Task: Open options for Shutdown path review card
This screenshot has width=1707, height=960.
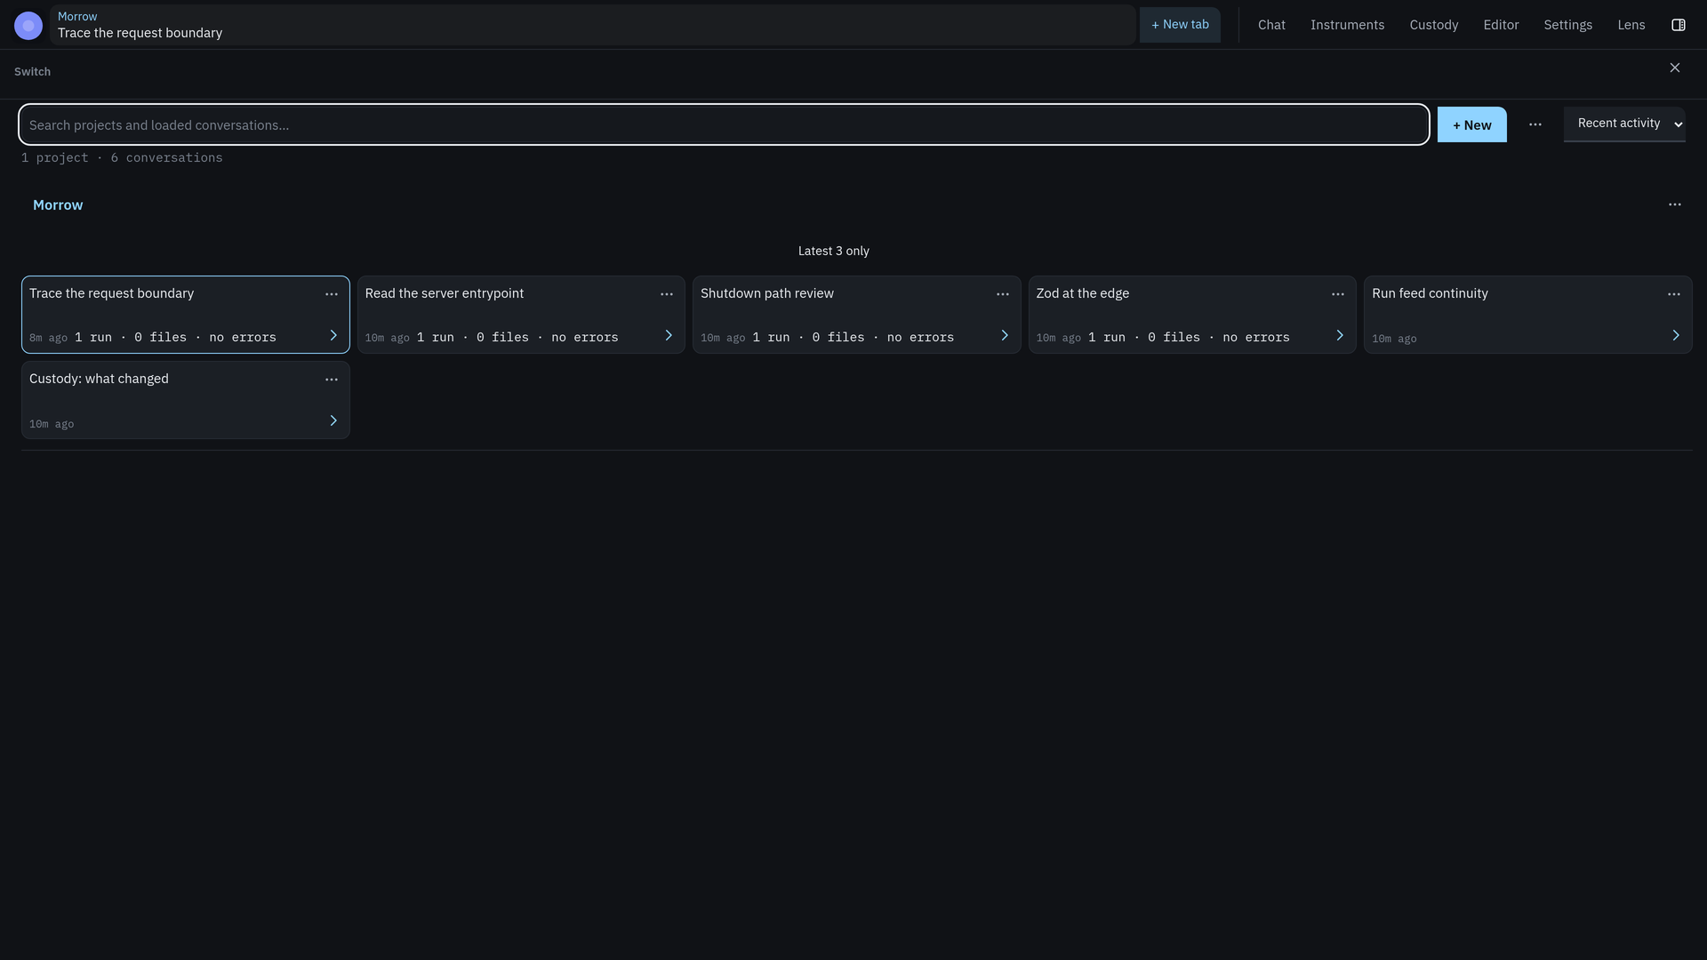Action: pyautogui.click(x=1003, y=294)
